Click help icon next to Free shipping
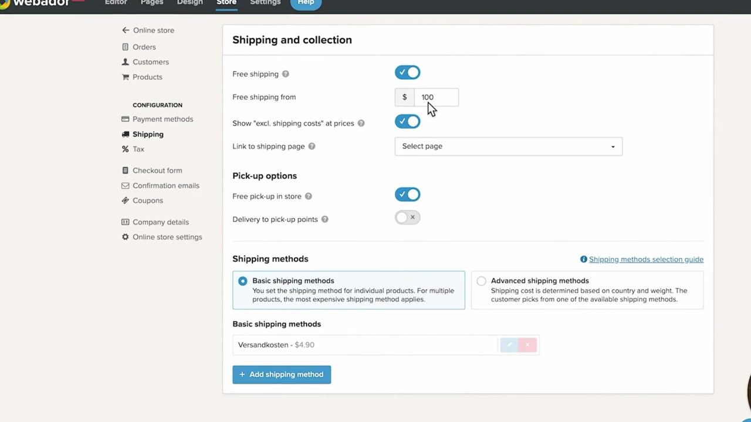The height and width of the screenshot is (422, 751). [x=286, y=74]
